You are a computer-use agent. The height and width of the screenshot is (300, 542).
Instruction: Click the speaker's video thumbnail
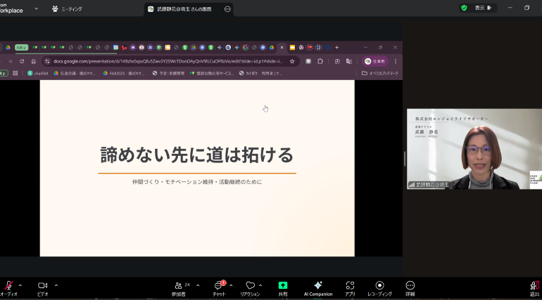474,149
